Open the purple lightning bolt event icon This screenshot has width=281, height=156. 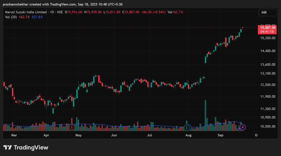pos(243,127)
